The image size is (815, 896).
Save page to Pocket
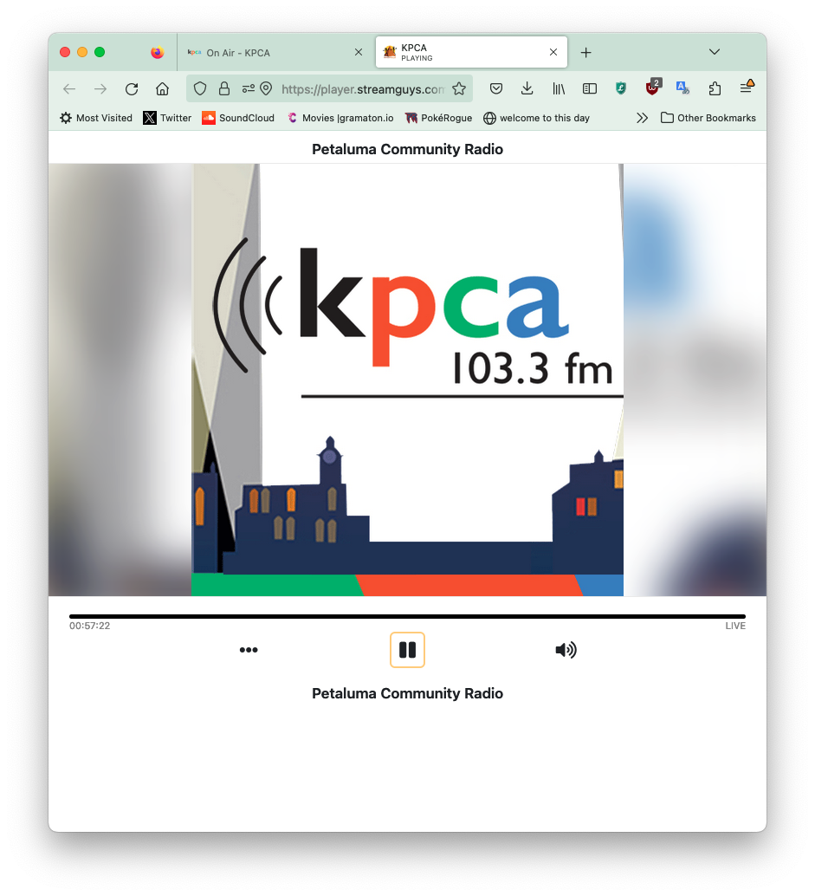(x=495, y=88)
